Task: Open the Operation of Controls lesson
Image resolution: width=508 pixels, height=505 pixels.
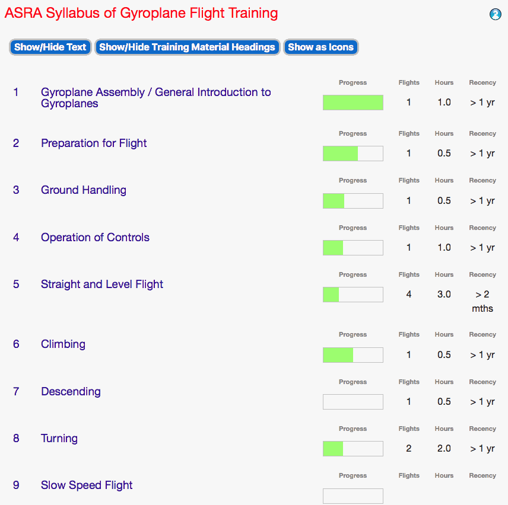Action: tap(95, 238)
